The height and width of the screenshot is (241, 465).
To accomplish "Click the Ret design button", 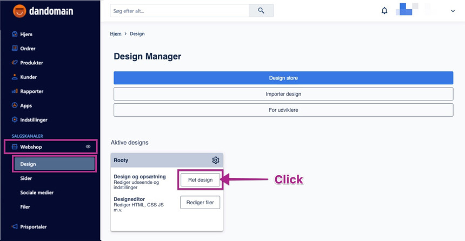I will [x=200, y=180].
